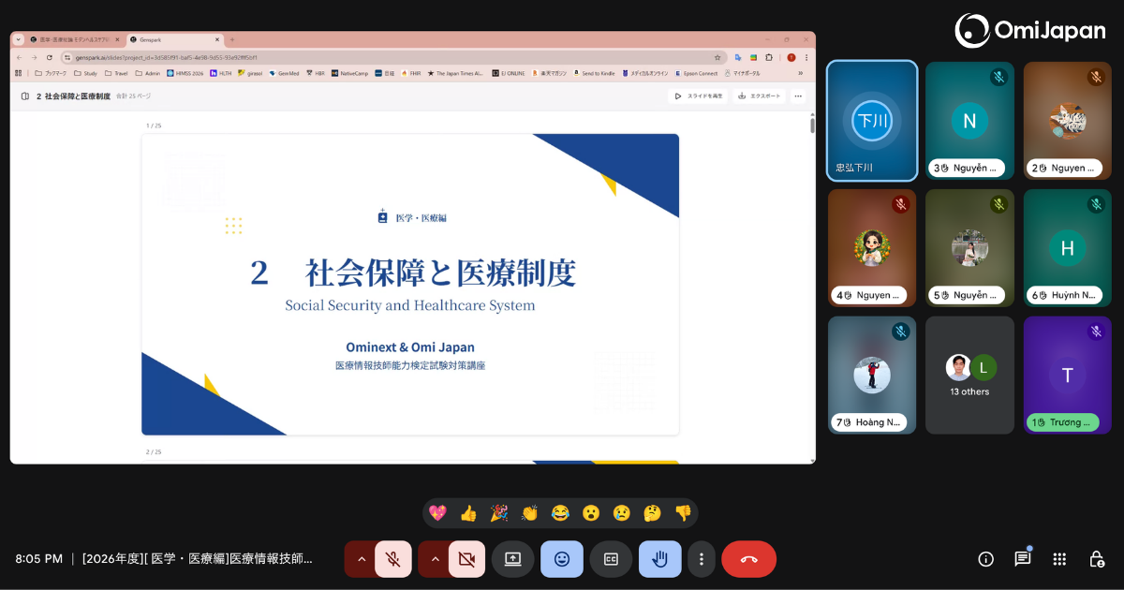Open more options three-dot menu in Meet
1124x590 pixels.
click(x=702, y=559)
